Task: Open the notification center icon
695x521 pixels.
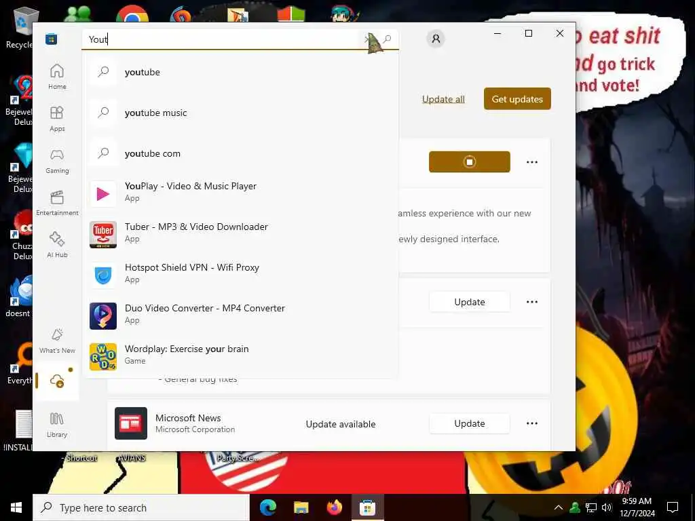Action: tap(673, 507)
